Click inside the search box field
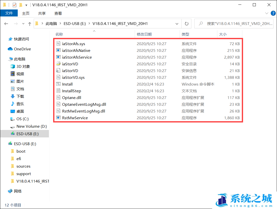277x209 pixels. pyautogui.click(x=234, y=24)
